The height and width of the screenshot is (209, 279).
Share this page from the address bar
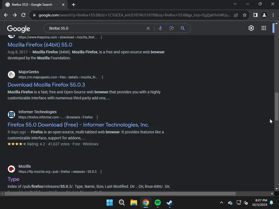pos(236,15)
